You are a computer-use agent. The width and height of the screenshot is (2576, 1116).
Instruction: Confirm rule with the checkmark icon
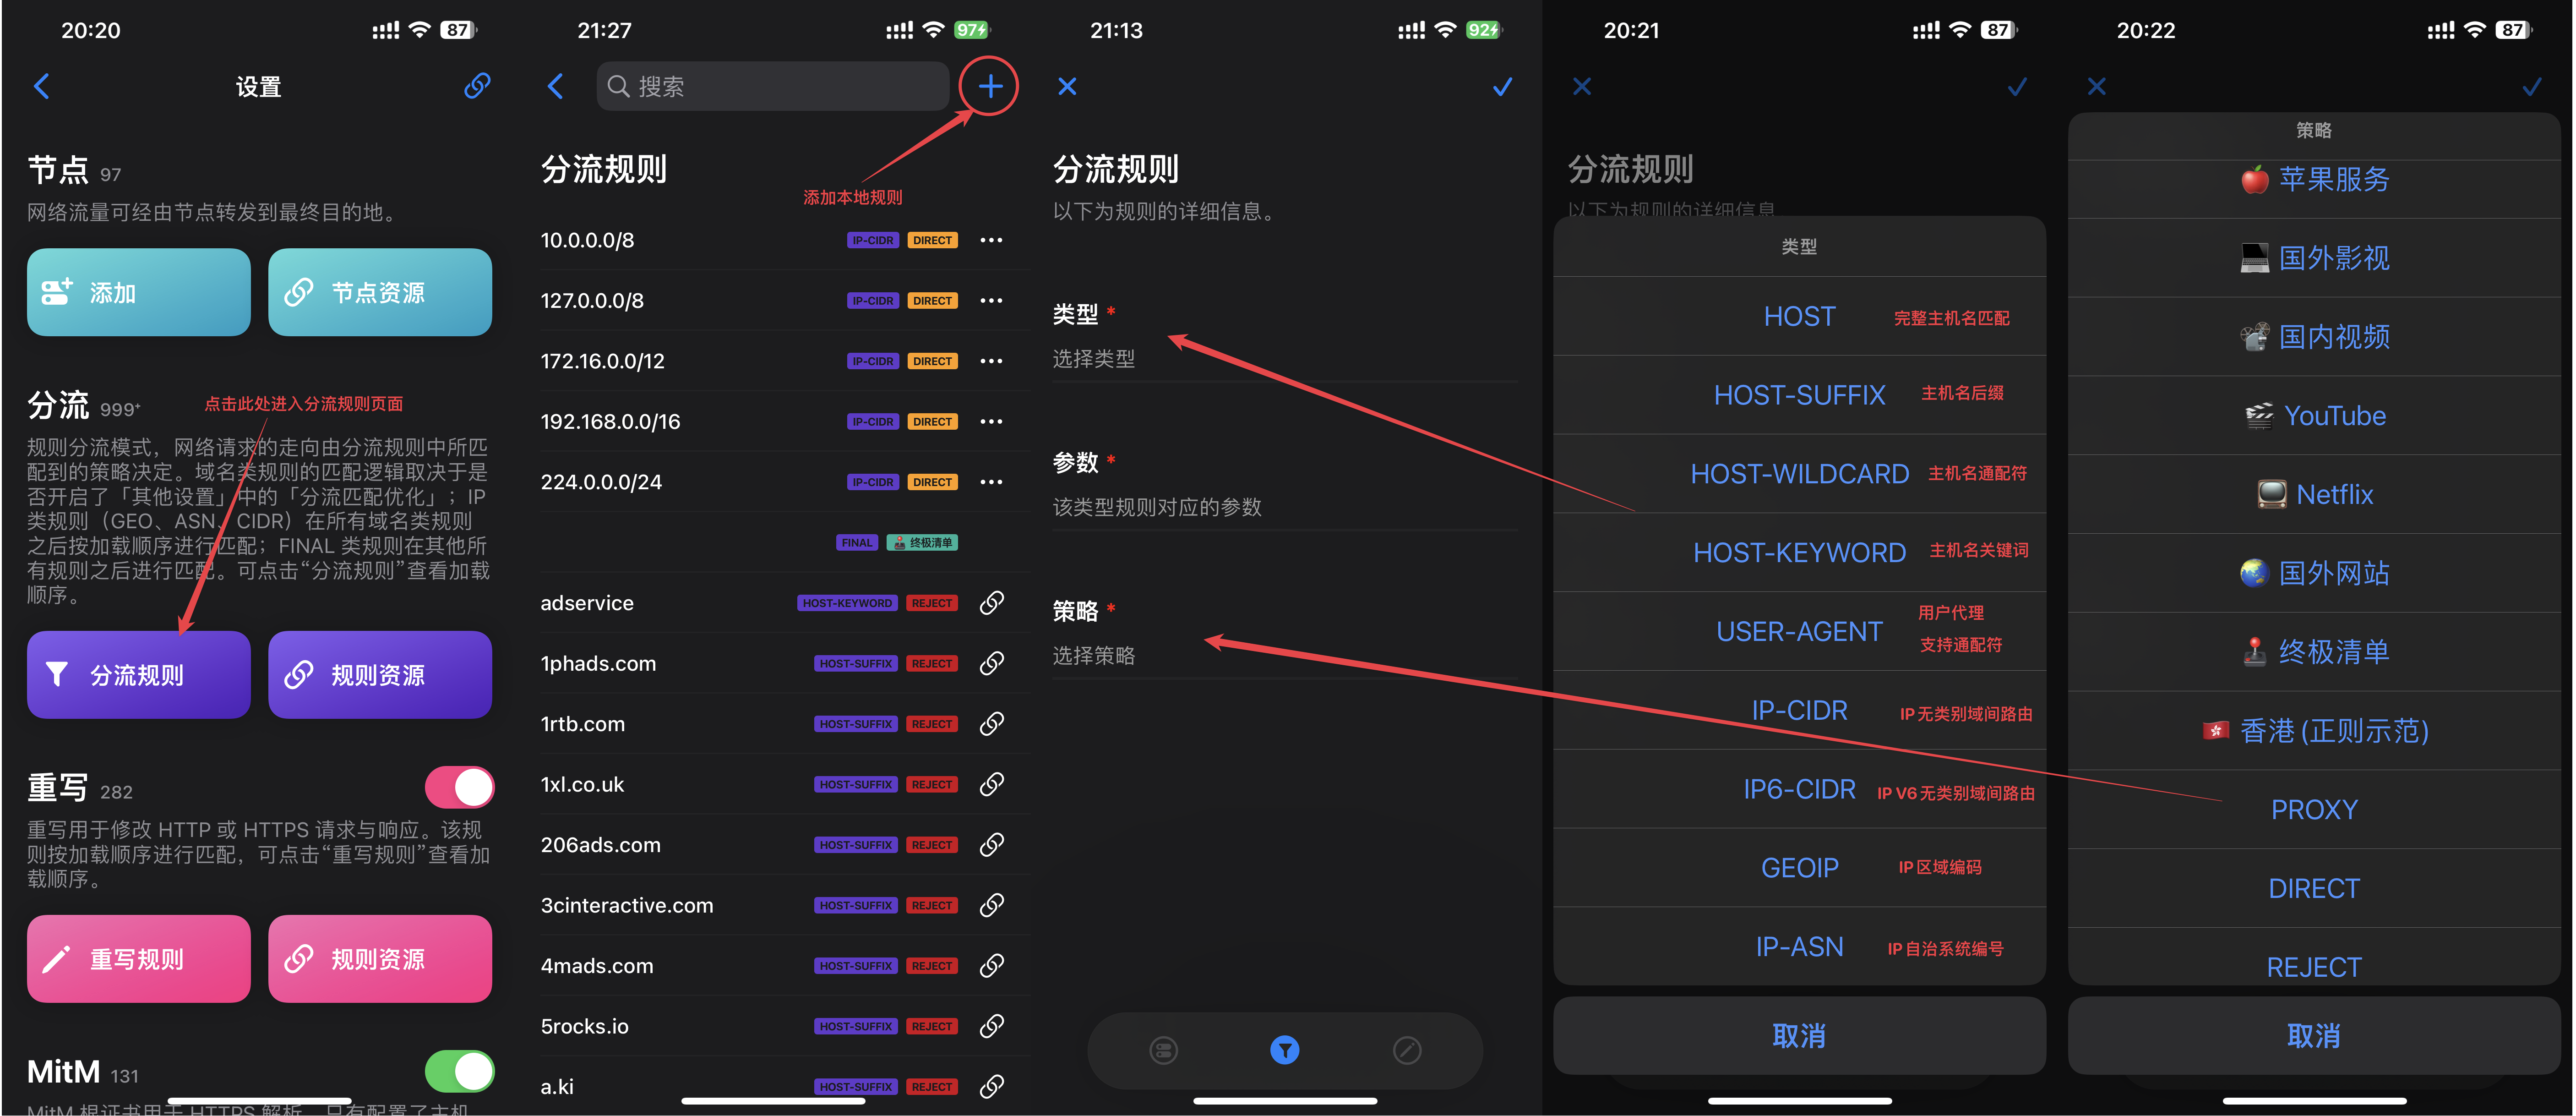click(x=1502, y=87)
